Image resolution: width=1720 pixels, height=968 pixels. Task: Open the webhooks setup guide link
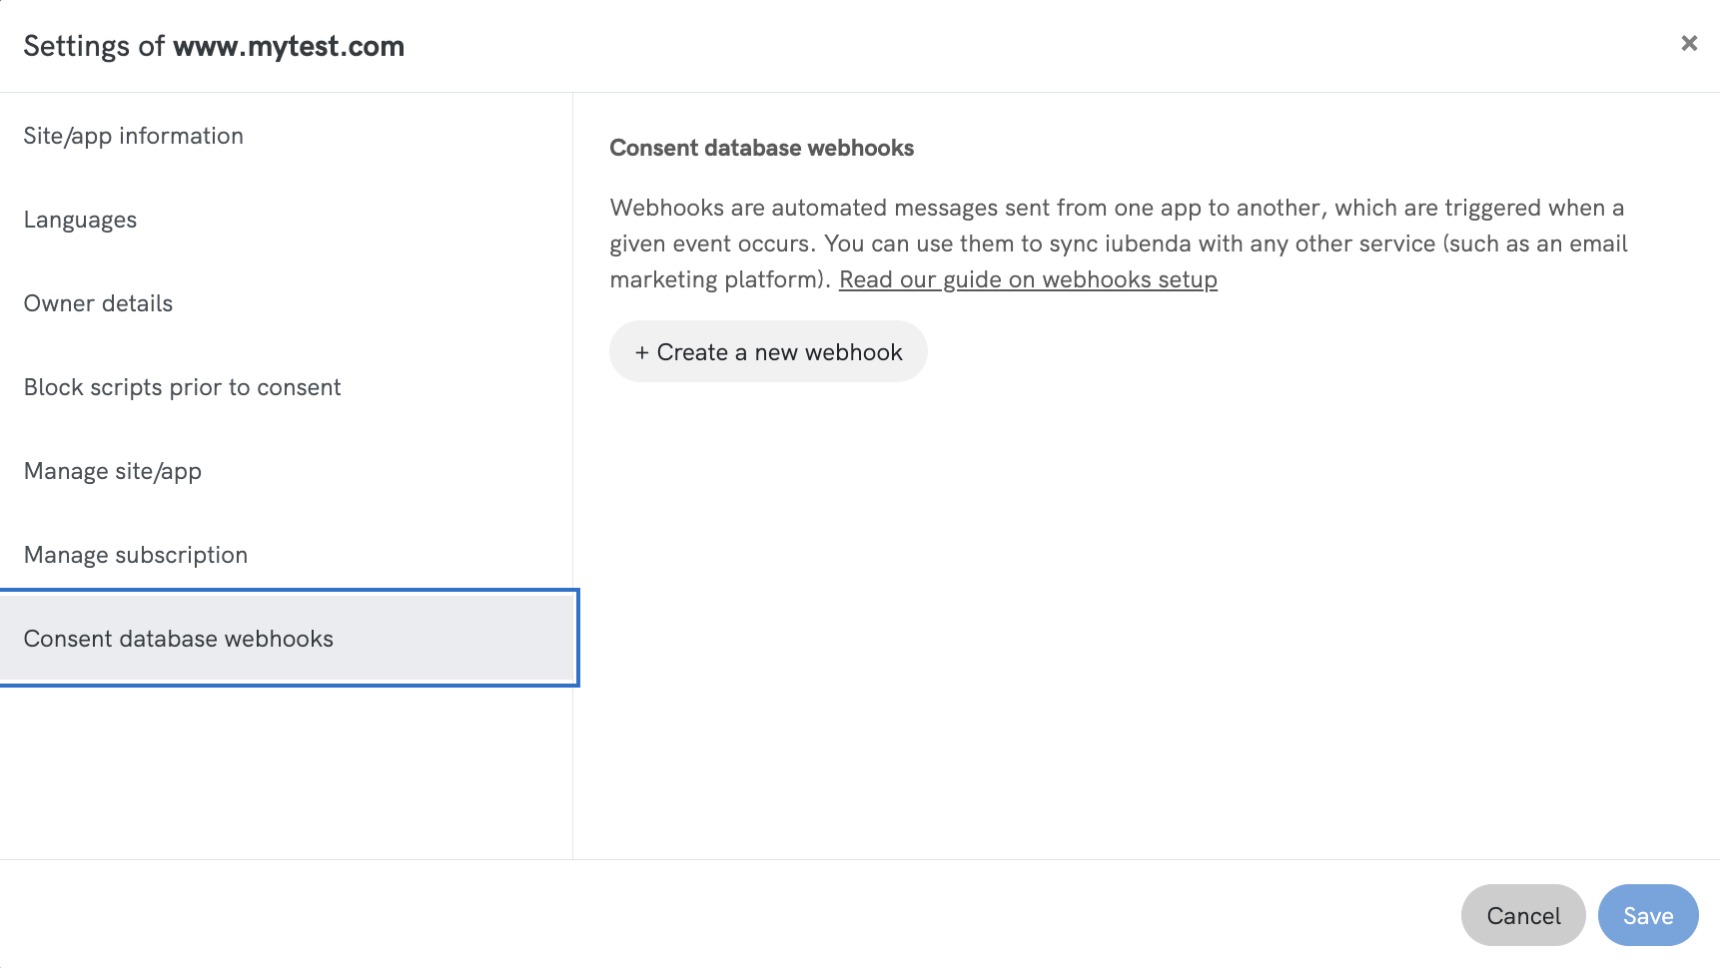(1029, 279)
